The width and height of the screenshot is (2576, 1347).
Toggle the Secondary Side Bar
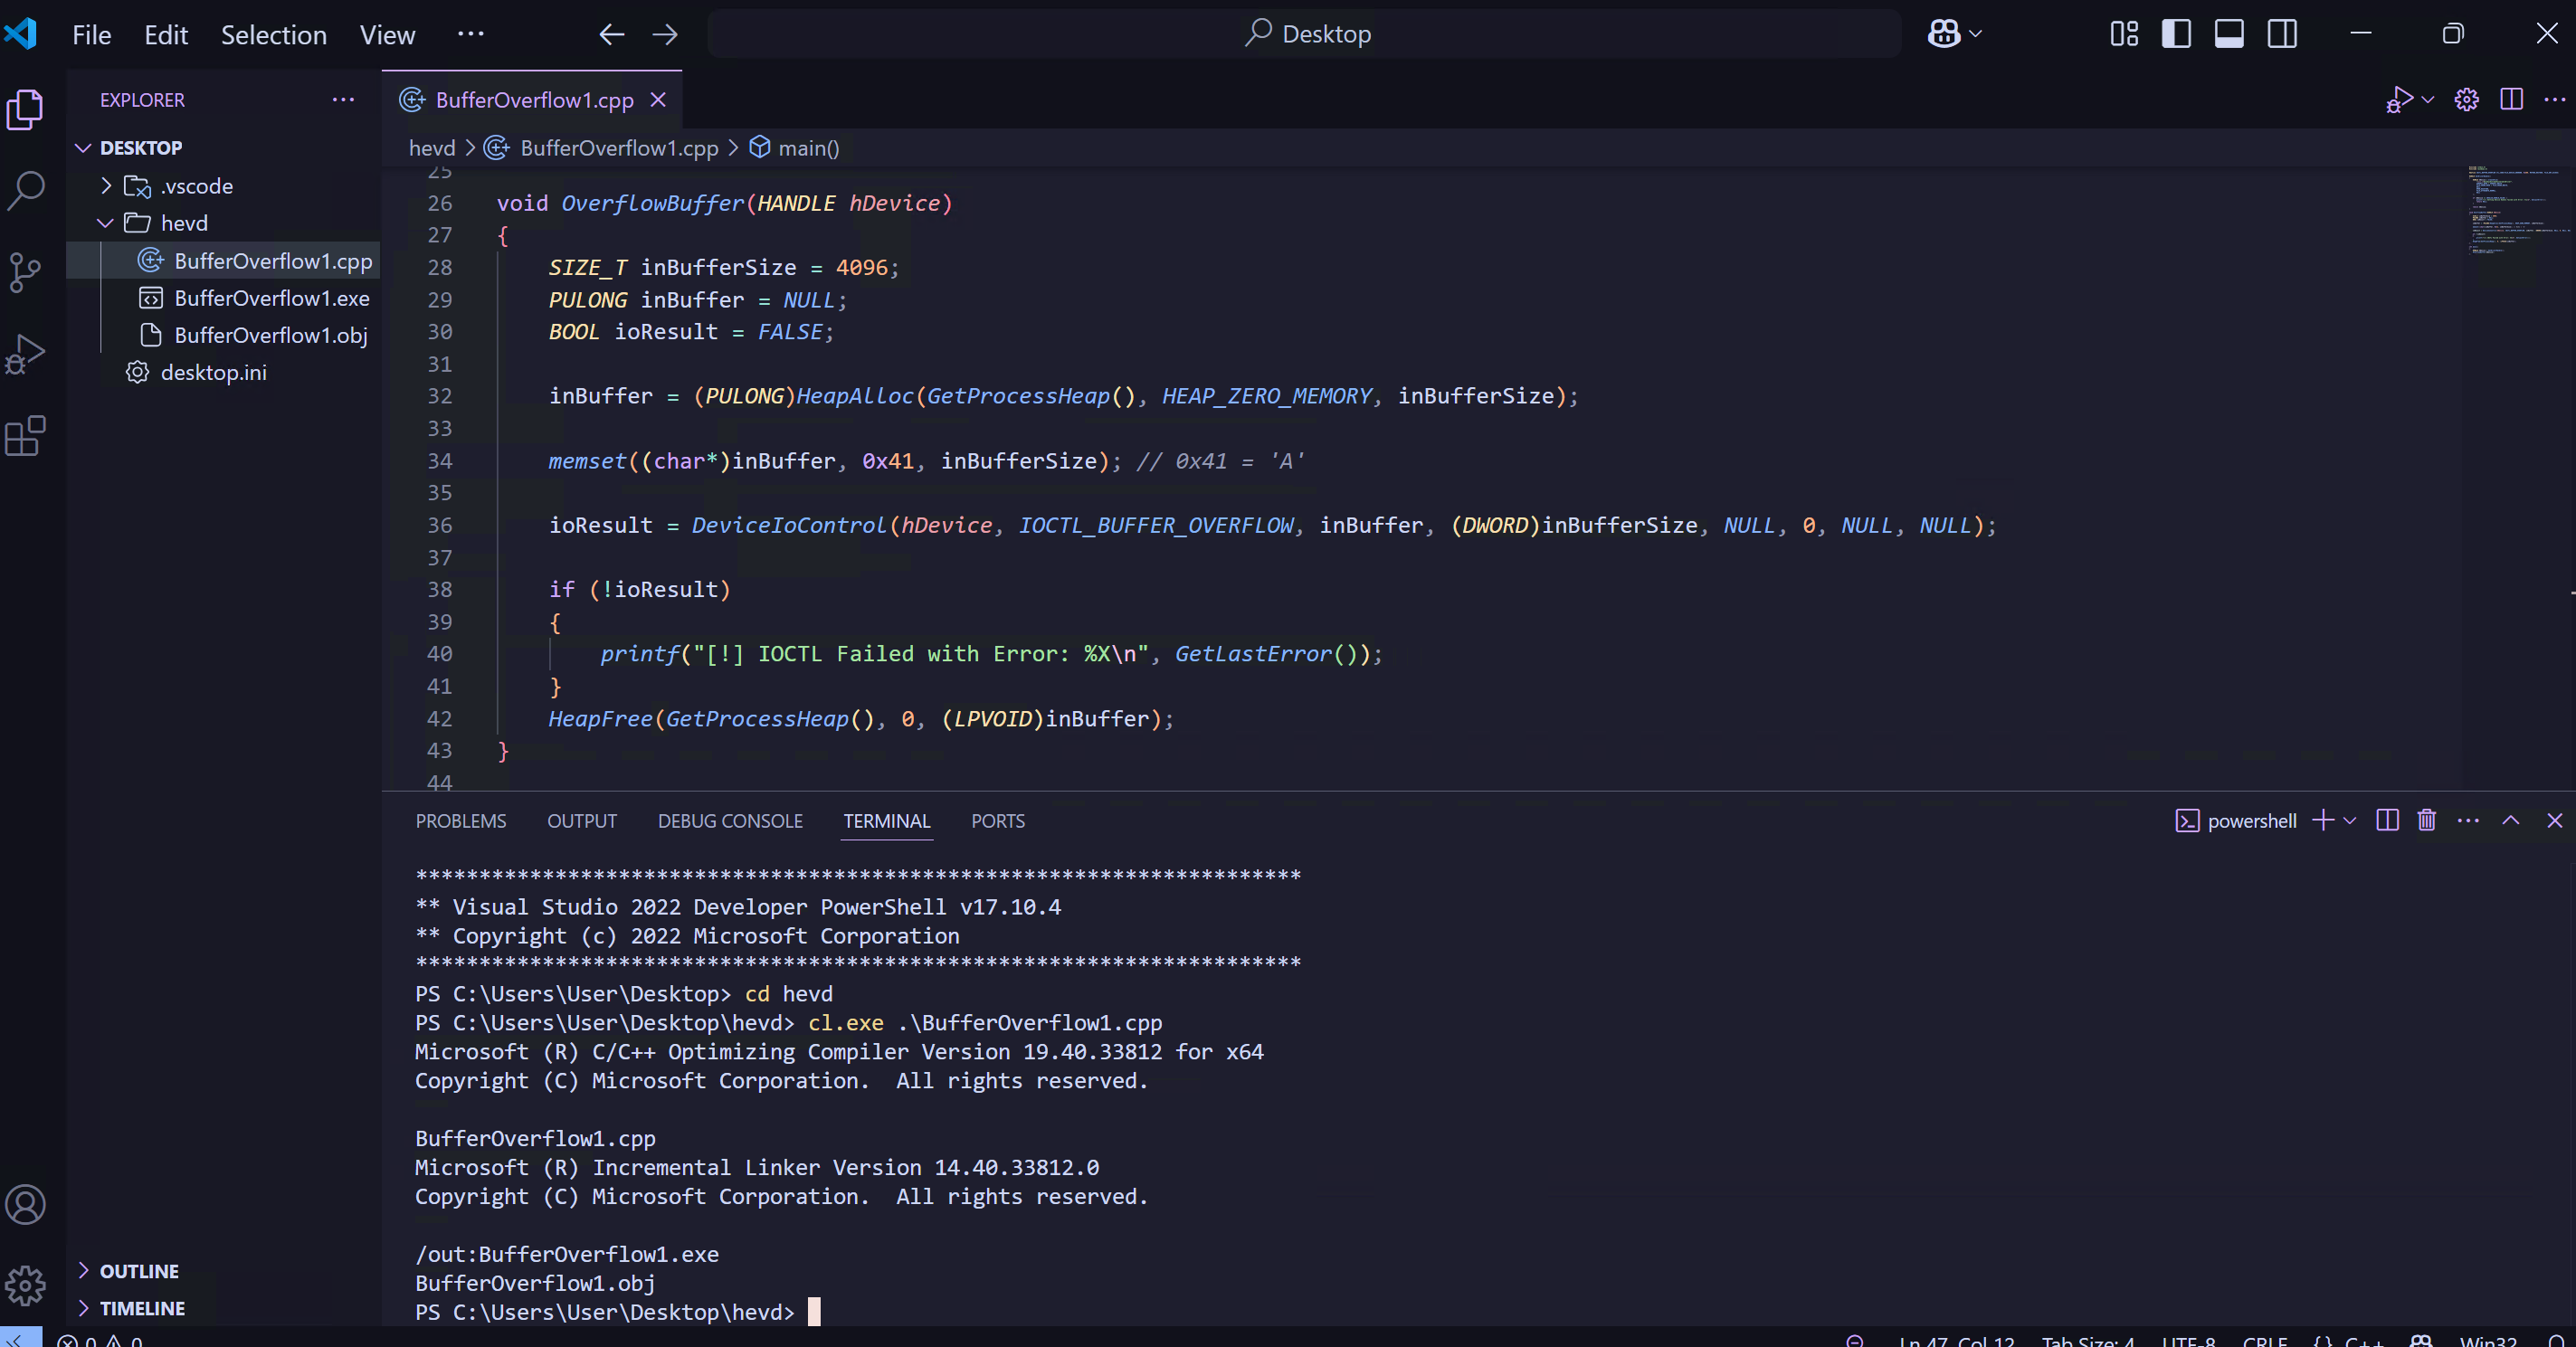coord(2282,34)
